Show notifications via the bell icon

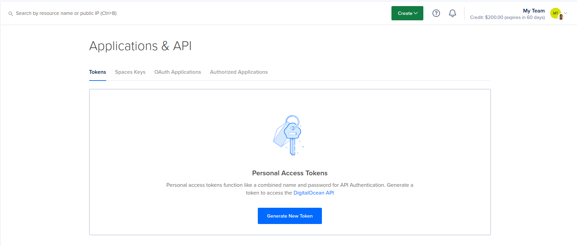pyautogui.click(x=453, y=13)
